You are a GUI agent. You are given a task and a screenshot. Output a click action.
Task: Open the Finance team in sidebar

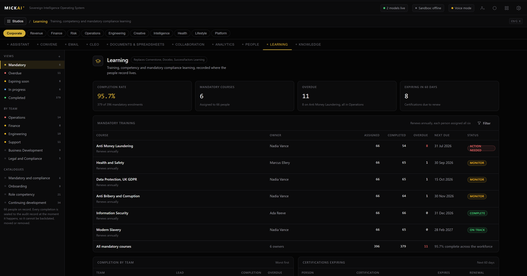(32, 126)
